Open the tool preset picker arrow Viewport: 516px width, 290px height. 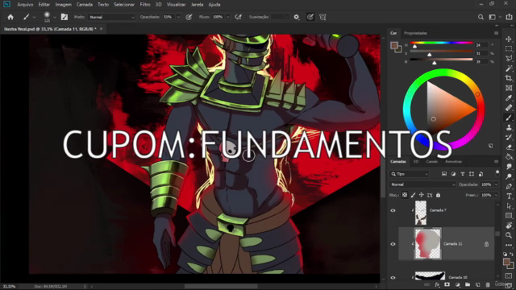pos(34,17)
